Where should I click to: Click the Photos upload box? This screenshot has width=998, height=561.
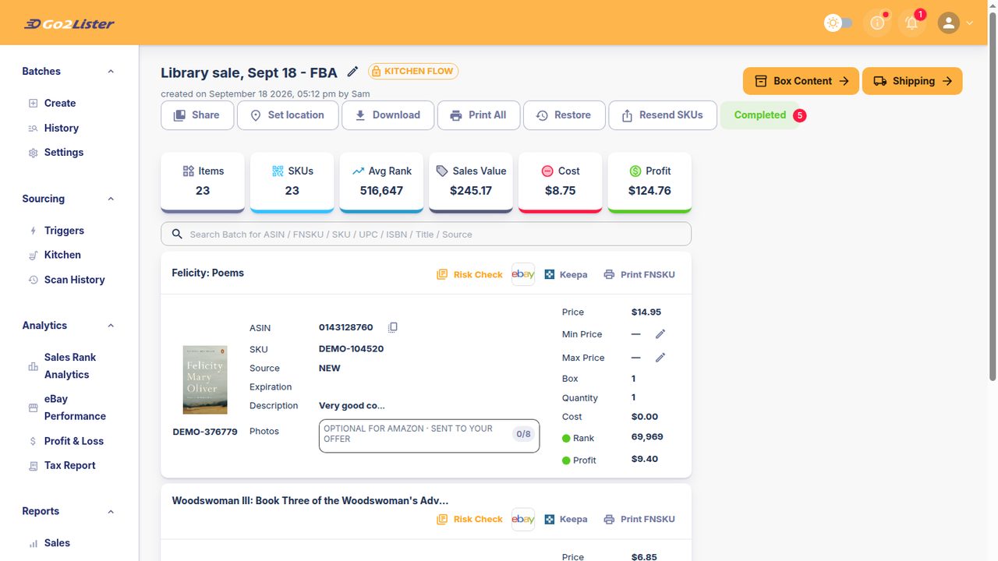click(429, 436)
